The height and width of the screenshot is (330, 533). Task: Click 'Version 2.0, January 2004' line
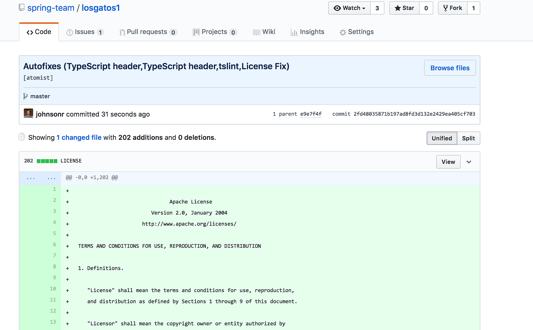click(x=189, y=213)
